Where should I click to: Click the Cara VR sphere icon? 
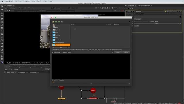point(2,59)
